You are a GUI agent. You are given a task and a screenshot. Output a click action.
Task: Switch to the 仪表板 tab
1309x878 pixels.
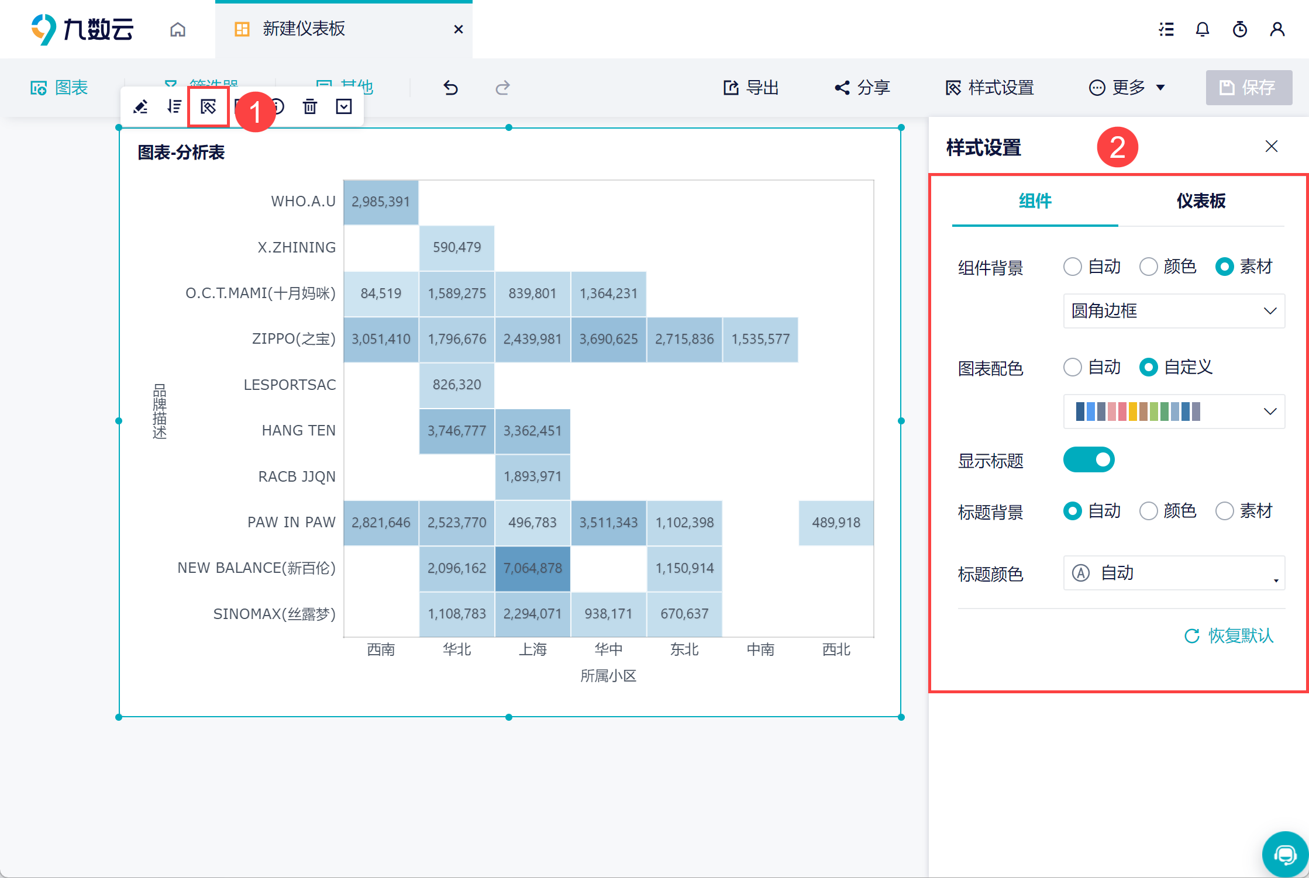coord(1201,201)
